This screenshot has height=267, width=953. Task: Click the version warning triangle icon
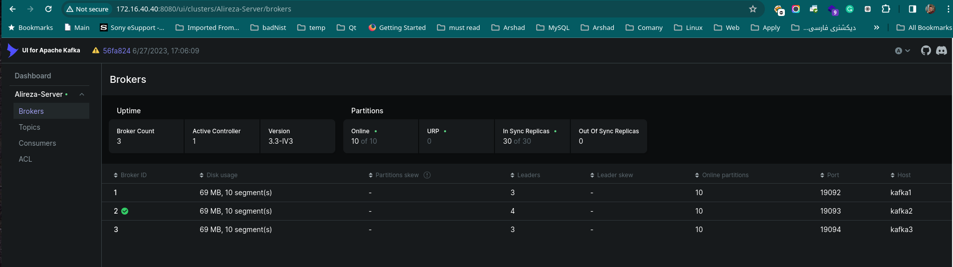coord(96,50)
